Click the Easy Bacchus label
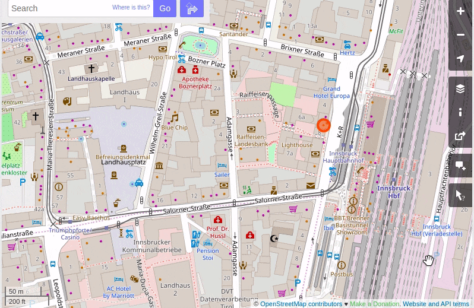 pos(91,218)
